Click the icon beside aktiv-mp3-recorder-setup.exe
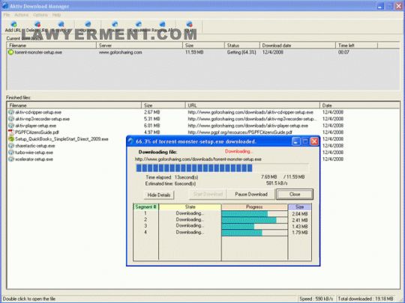This screenshot has height=303, width=405. [x=11, y=119]
